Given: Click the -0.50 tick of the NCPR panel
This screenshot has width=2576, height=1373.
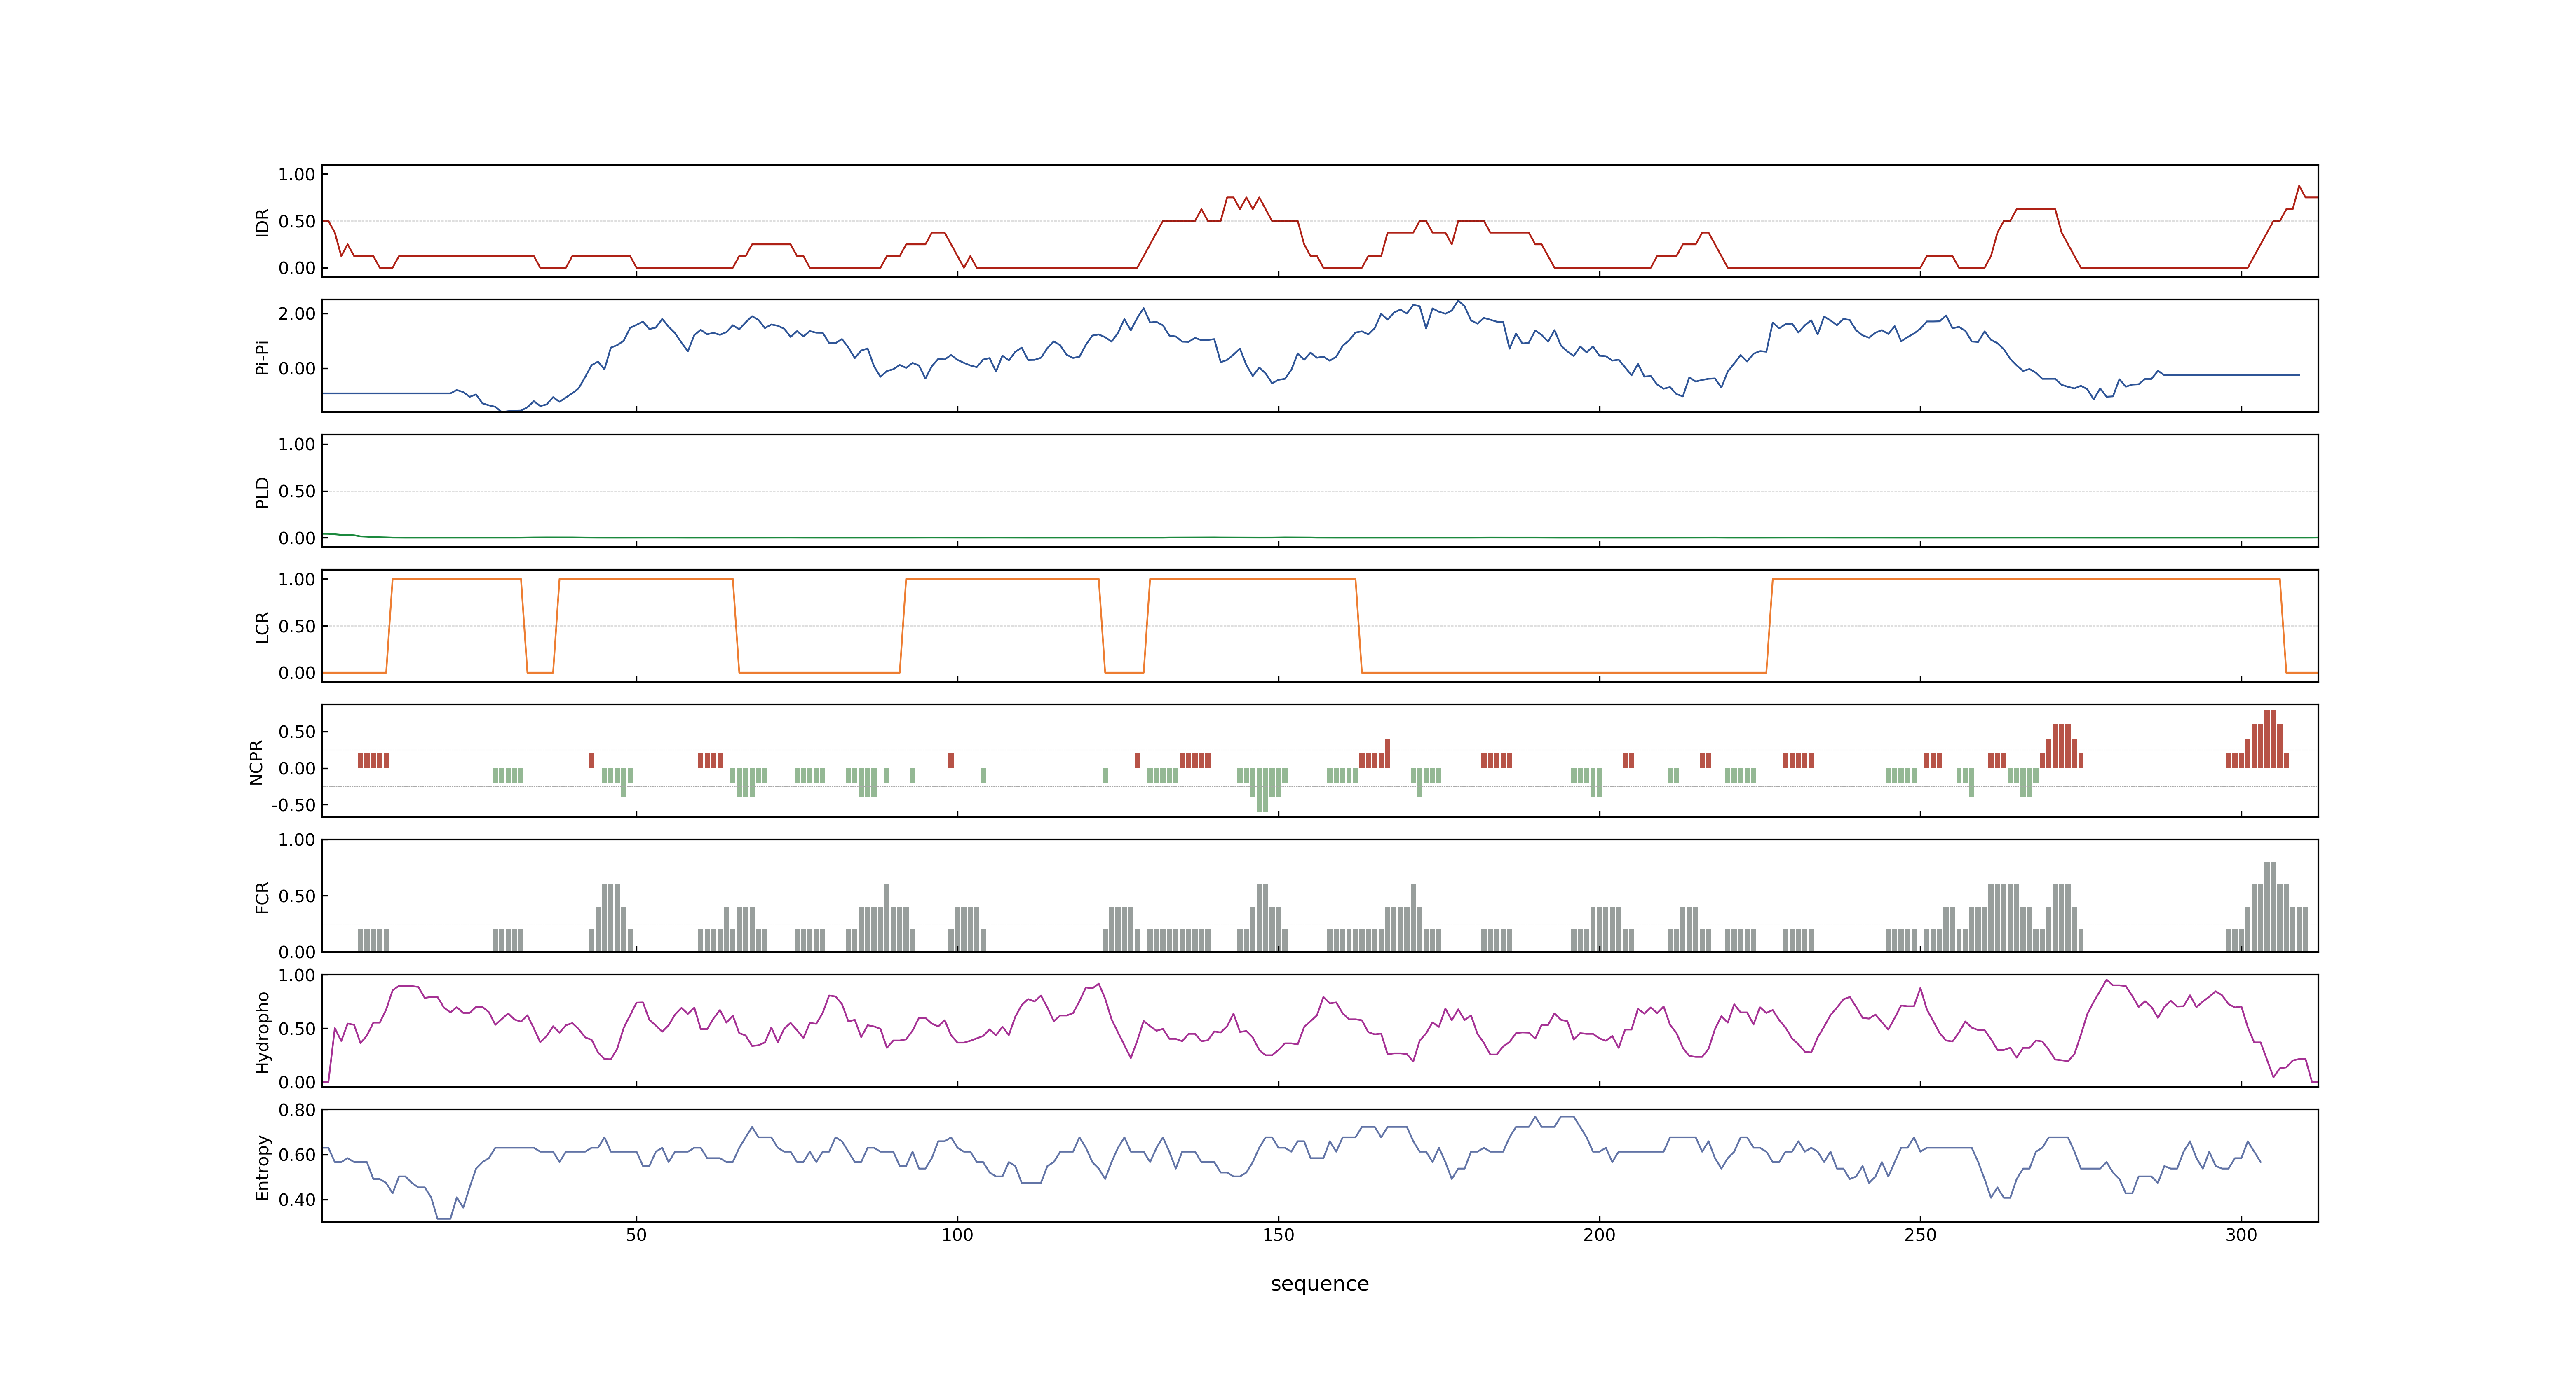Looking at the screenshot, I should click(x=293, y=805).
